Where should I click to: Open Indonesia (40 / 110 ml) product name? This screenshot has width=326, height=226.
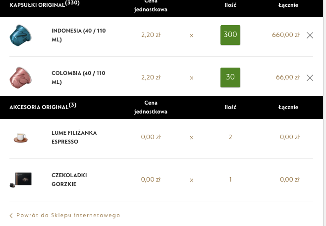78,35
